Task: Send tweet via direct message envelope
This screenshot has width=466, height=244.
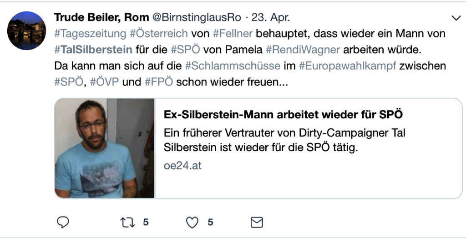Action: click(x=257, y=222)
